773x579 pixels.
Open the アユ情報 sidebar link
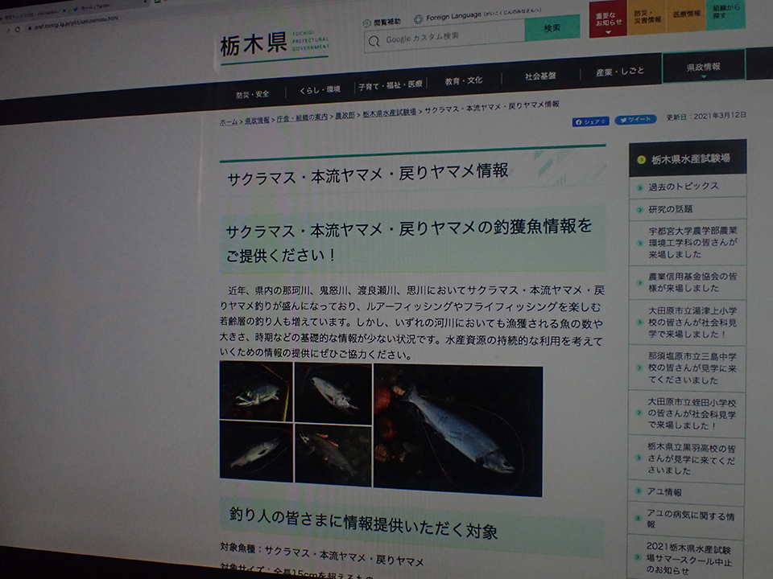665,492
